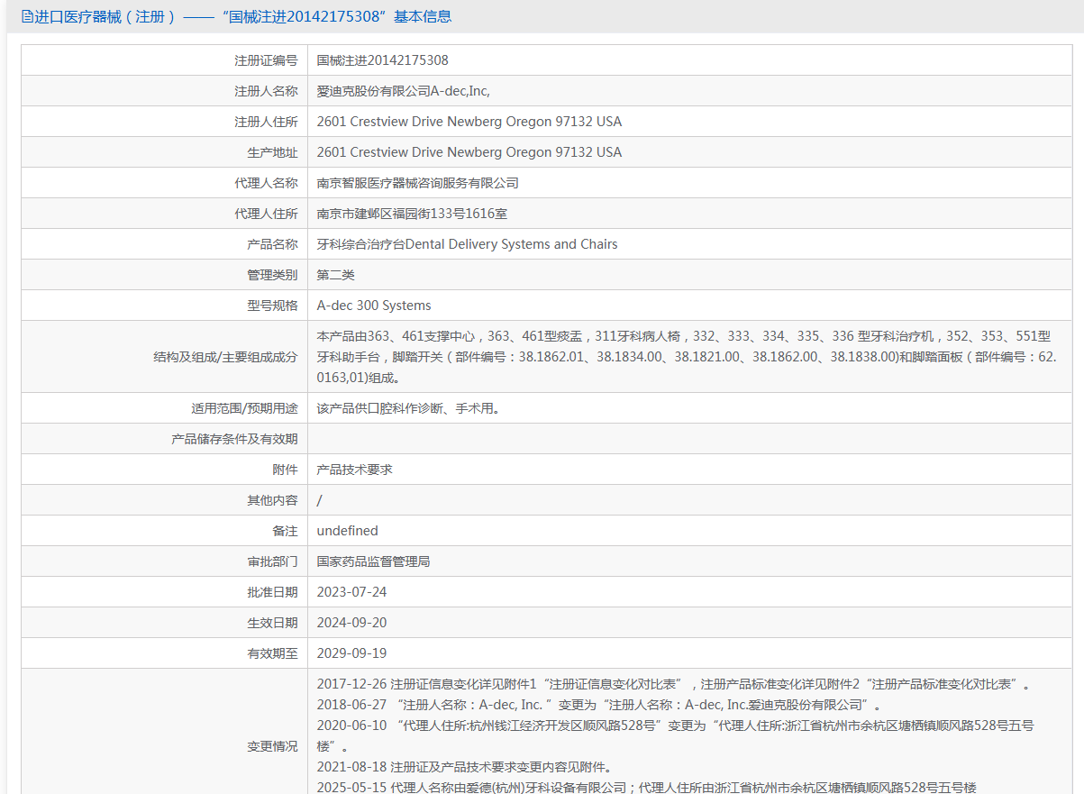
Task: Click the 备注 label
Action: [x=285, y=531]
